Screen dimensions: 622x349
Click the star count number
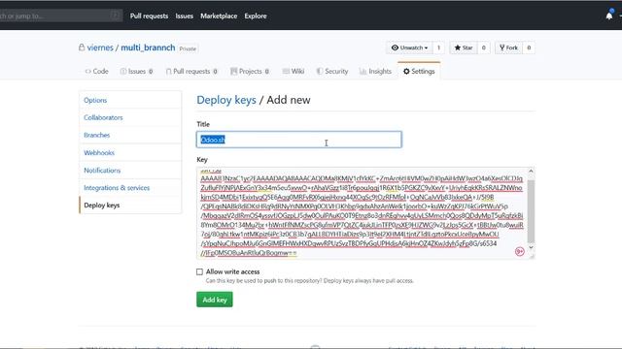pos(483,48)
